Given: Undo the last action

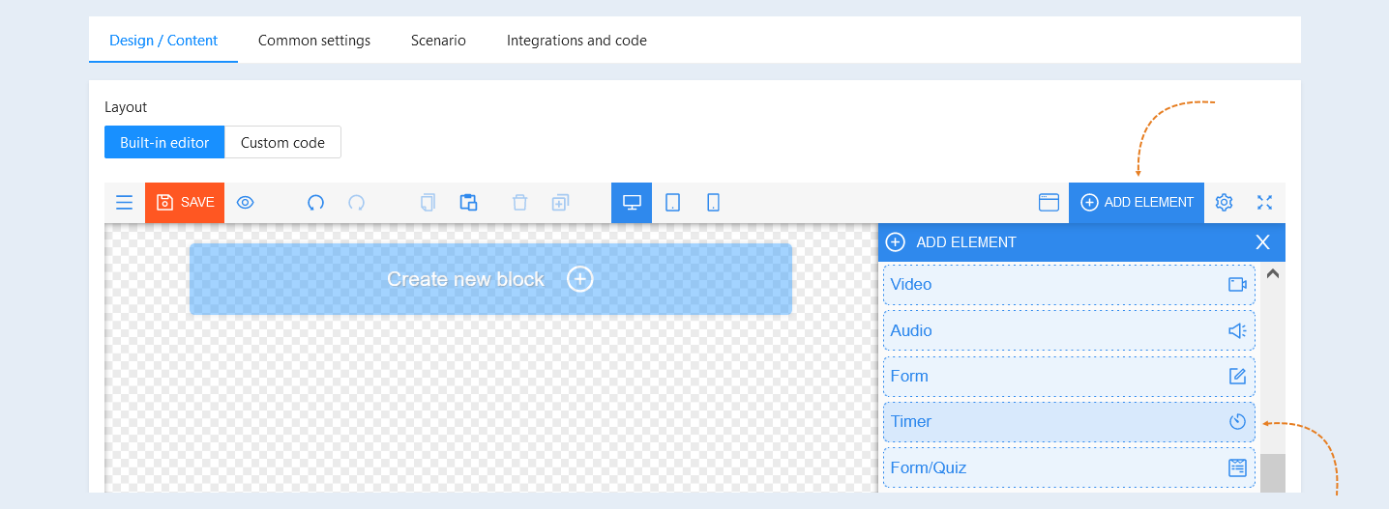Looking at the screenshot, I should (x=315, y=203).
